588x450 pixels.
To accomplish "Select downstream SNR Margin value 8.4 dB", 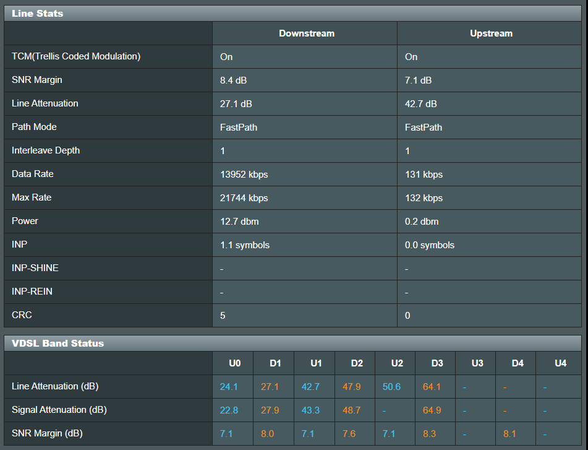I will pos(233,80).
